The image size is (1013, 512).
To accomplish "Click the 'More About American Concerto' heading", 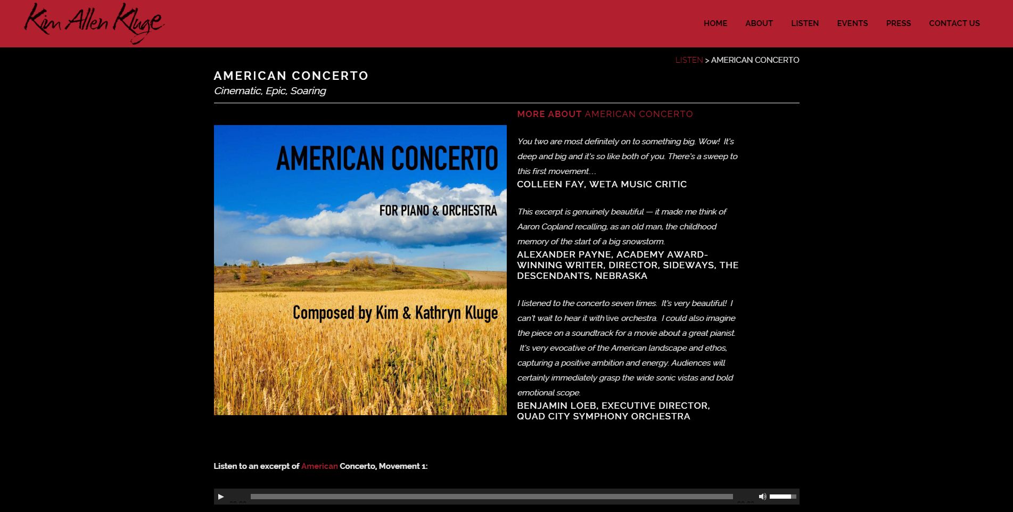I will click(605, 114).
